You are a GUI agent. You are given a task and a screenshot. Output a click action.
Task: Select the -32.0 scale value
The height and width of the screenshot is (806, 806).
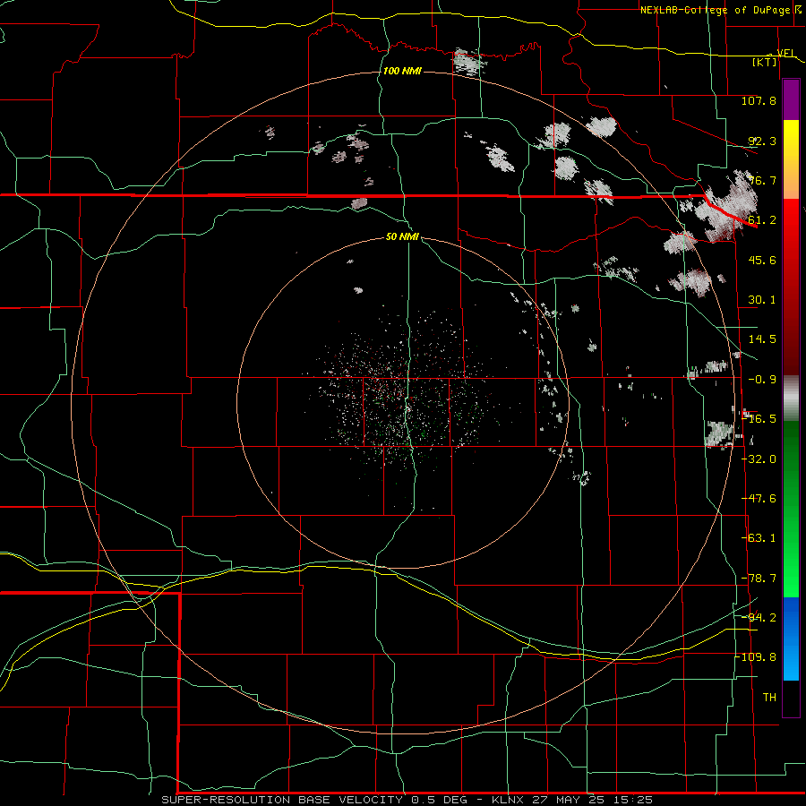[x=759, y=459]
